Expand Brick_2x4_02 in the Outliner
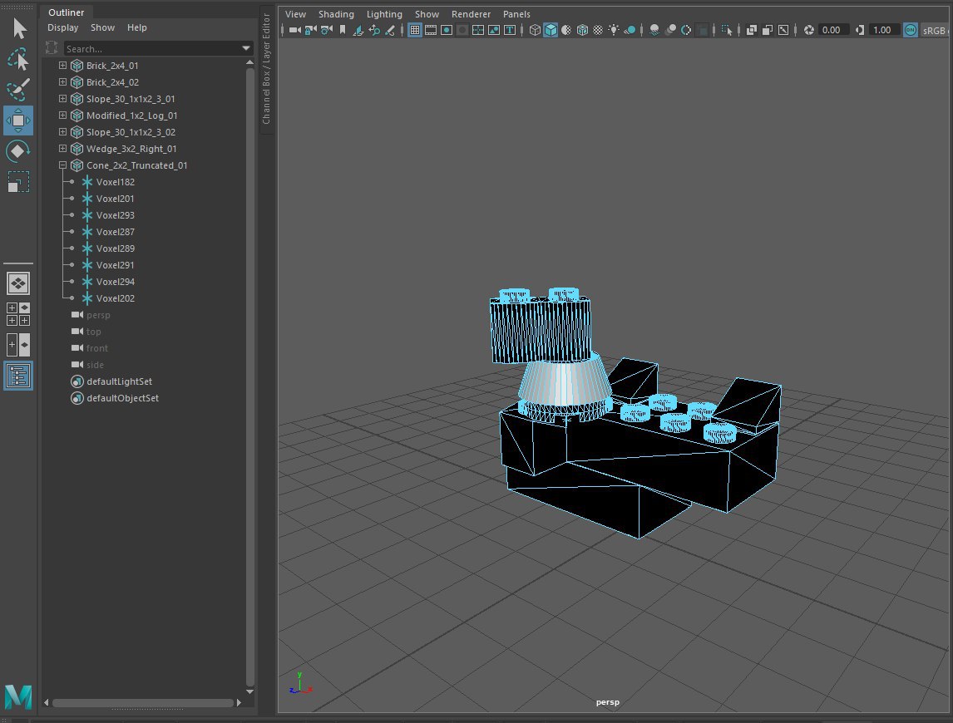 point(62,81)
